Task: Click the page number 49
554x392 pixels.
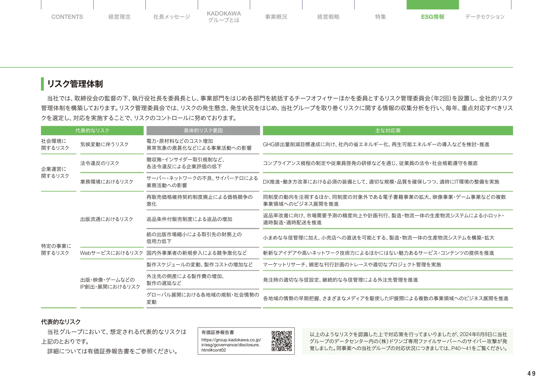Action: [531, 373]
